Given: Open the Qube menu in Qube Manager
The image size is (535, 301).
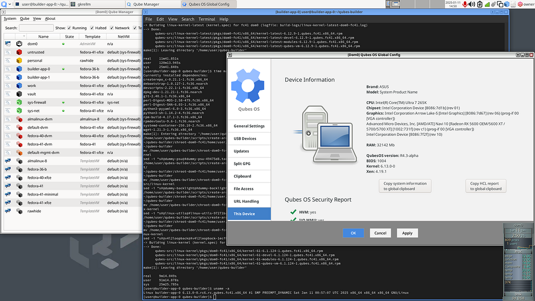Looking at the screenshot, I should pyautogui.click(x=25, y=18).
